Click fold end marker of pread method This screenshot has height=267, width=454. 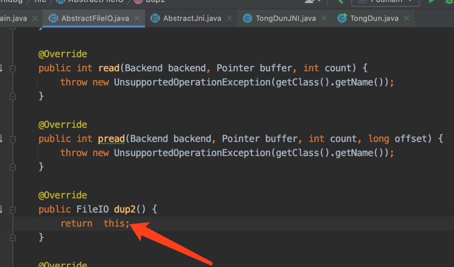coord(13,167)
